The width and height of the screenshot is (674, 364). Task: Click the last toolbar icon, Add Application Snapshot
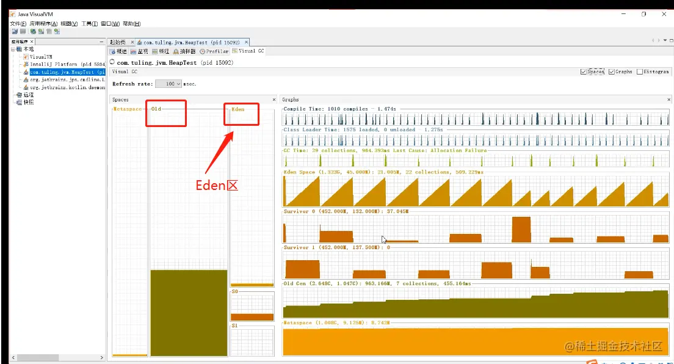(57, 31)
